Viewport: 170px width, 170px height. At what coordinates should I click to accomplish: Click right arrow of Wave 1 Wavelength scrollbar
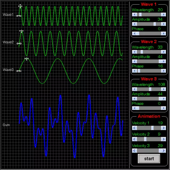pos(164,15)
